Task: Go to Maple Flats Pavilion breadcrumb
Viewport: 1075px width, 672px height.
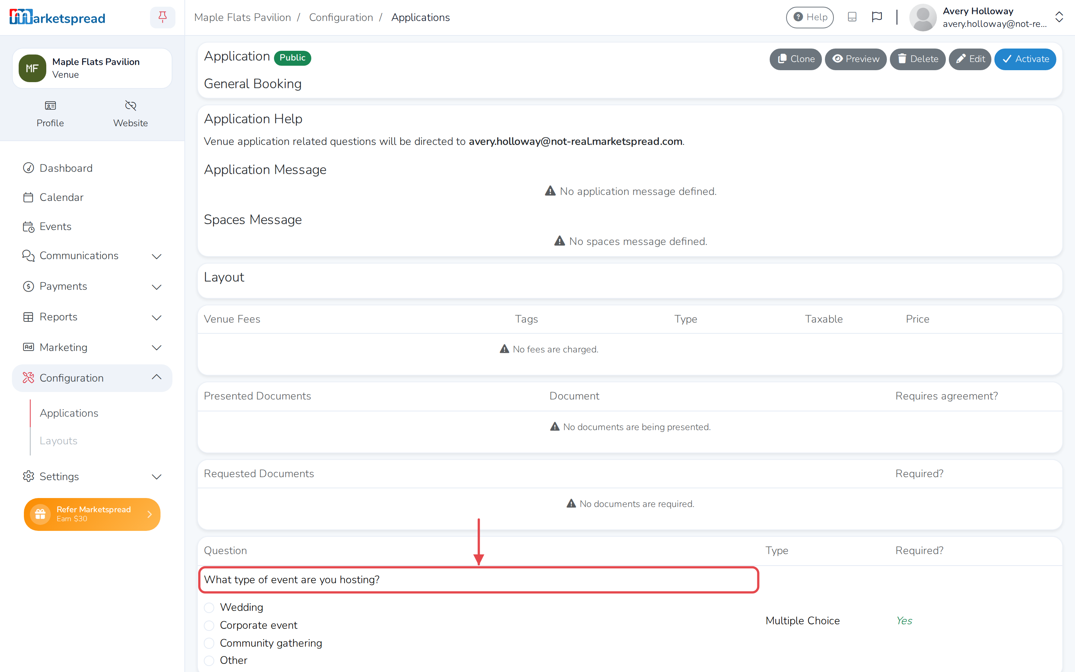Action: [x=243, y=17]
